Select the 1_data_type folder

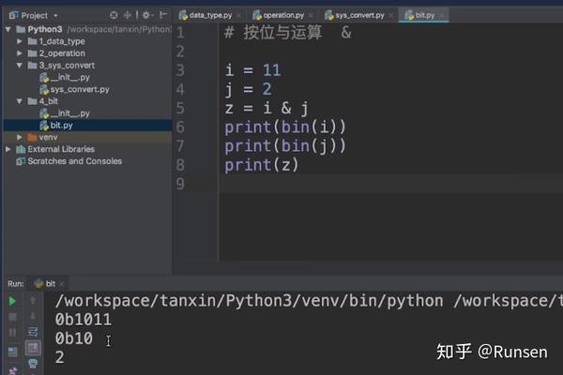coord(62,41)
